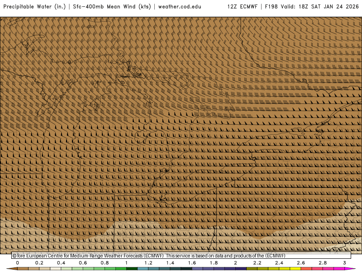362x271 pixels.
Task: Click the '0.4' label on the color scale
Action: point(61,263)
